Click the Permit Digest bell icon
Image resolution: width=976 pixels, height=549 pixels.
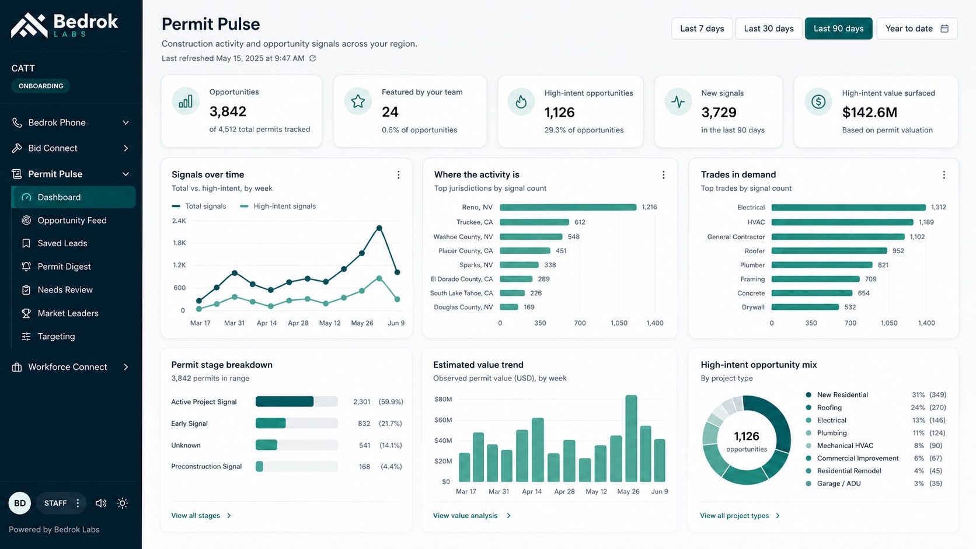pos(26,267)
